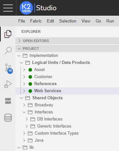
Task: Expand the Customer logical unit
Action: [x=24, y=77]
